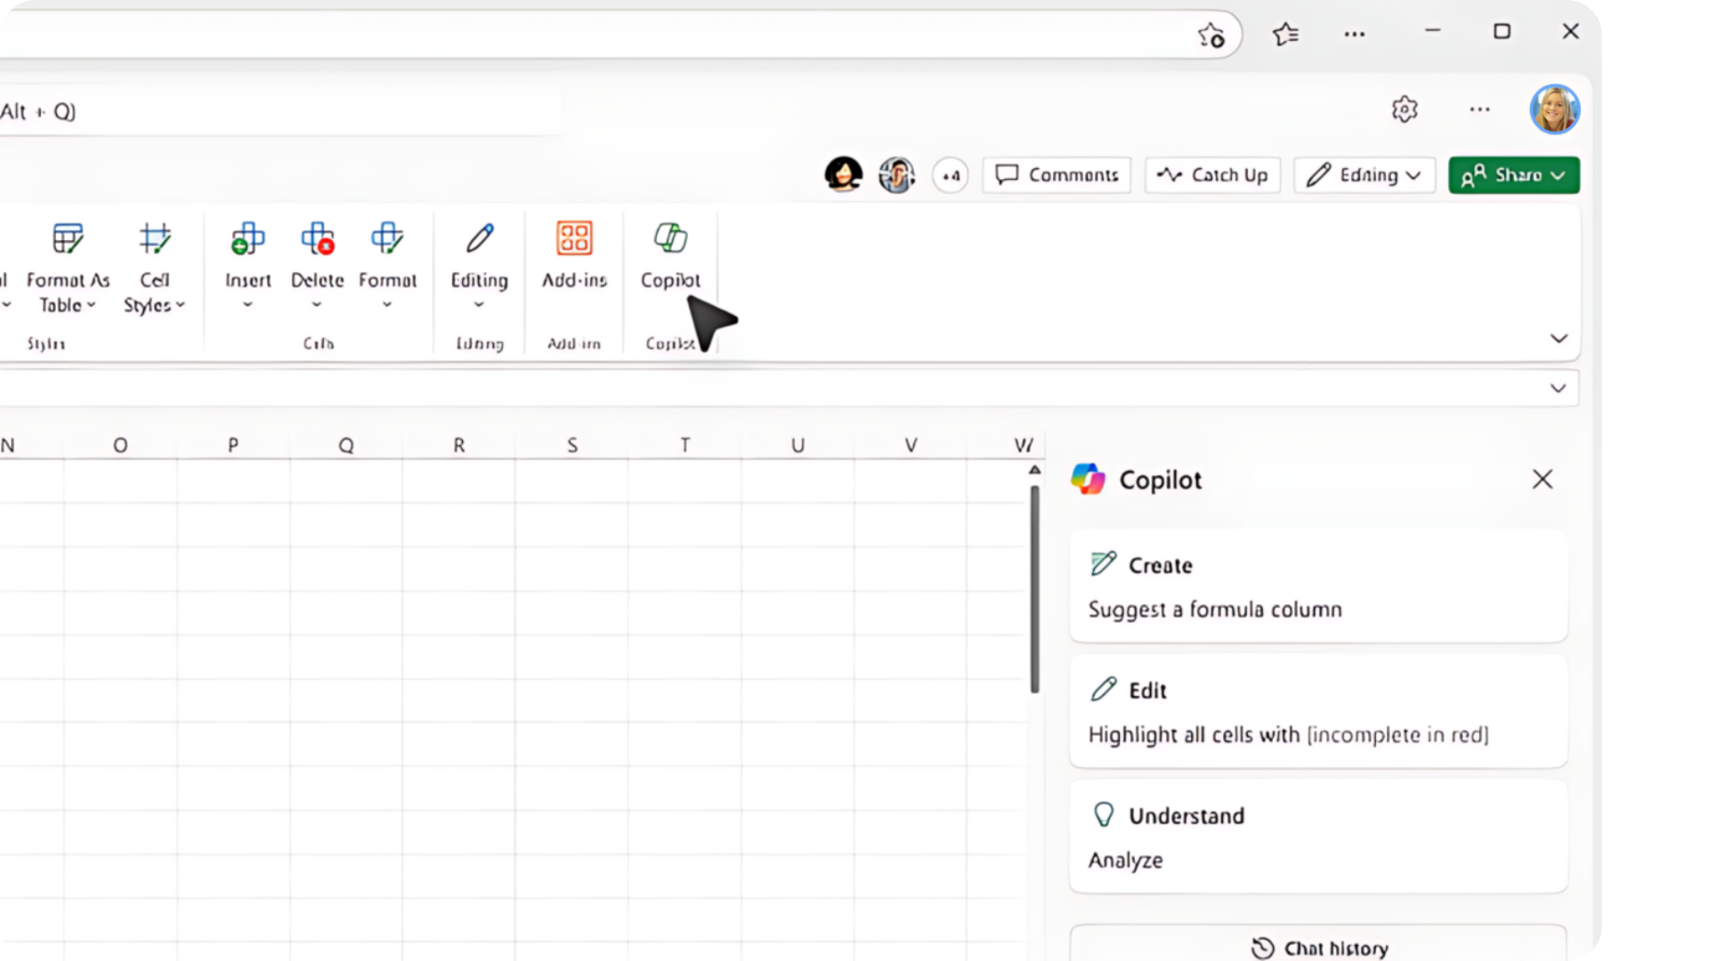Click the green Share button
This screenshot has height=961, width=1709.
point(1513,175)
